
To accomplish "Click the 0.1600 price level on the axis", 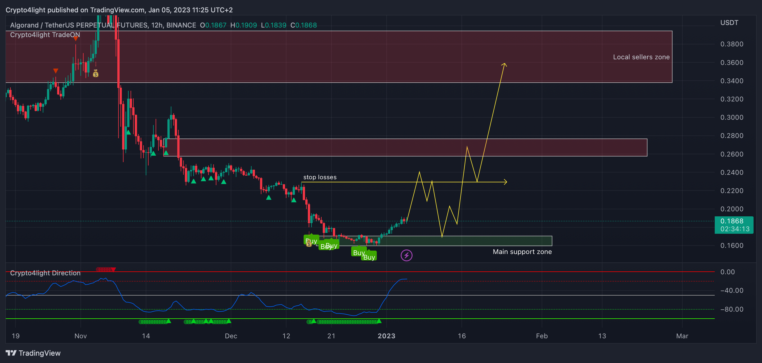I will click(x=732, y=246).
